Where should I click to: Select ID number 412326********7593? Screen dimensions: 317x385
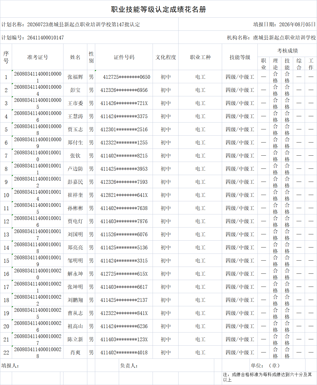[x=124, y=182]
